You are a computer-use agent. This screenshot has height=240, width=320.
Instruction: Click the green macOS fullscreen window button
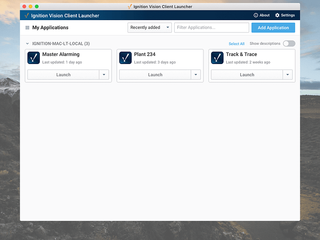[37, 6]
